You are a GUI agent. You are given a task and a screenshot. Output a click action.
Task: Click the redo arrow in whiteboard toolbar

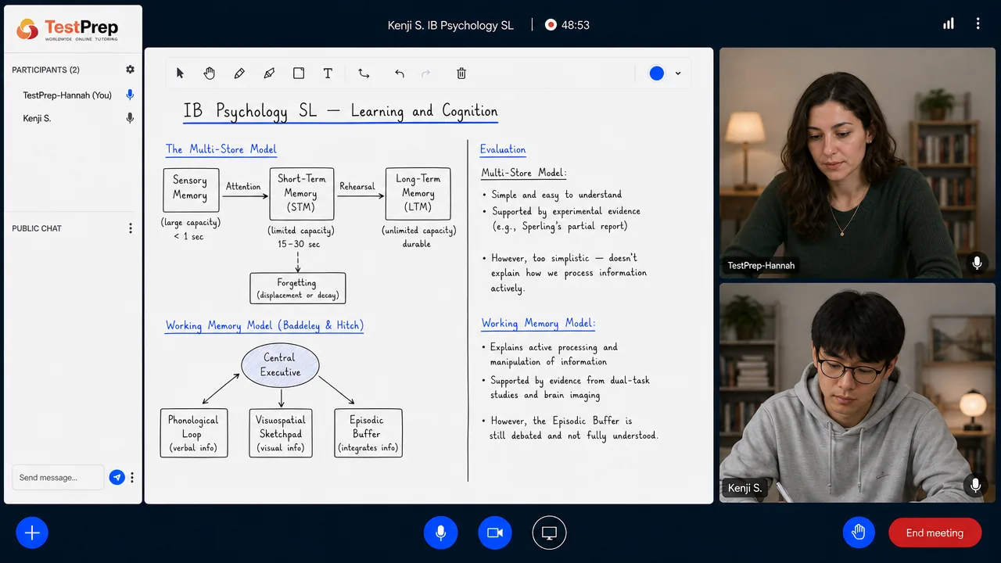coord(426,74)
